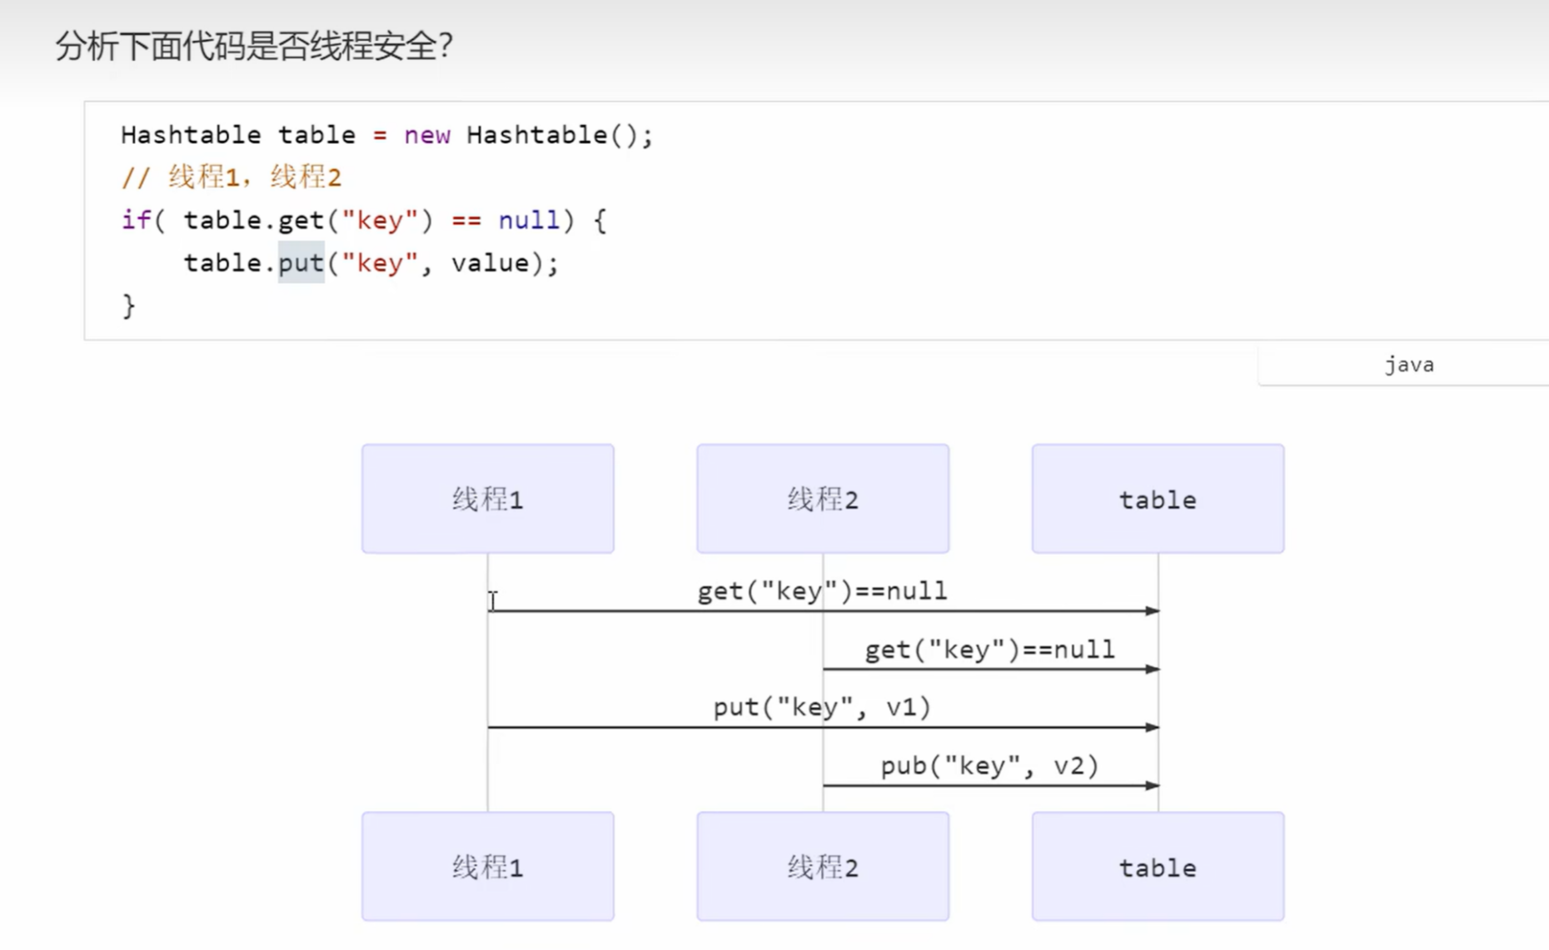
Task: Select the 线程2 box at diagram bottom
Action: point(822,867)
